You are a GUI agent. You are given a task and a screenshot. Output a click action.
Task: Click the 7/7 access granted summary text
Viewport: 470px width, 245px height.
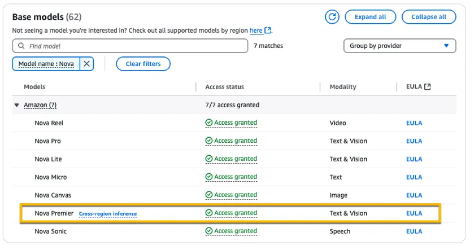[x=232, y=105]
